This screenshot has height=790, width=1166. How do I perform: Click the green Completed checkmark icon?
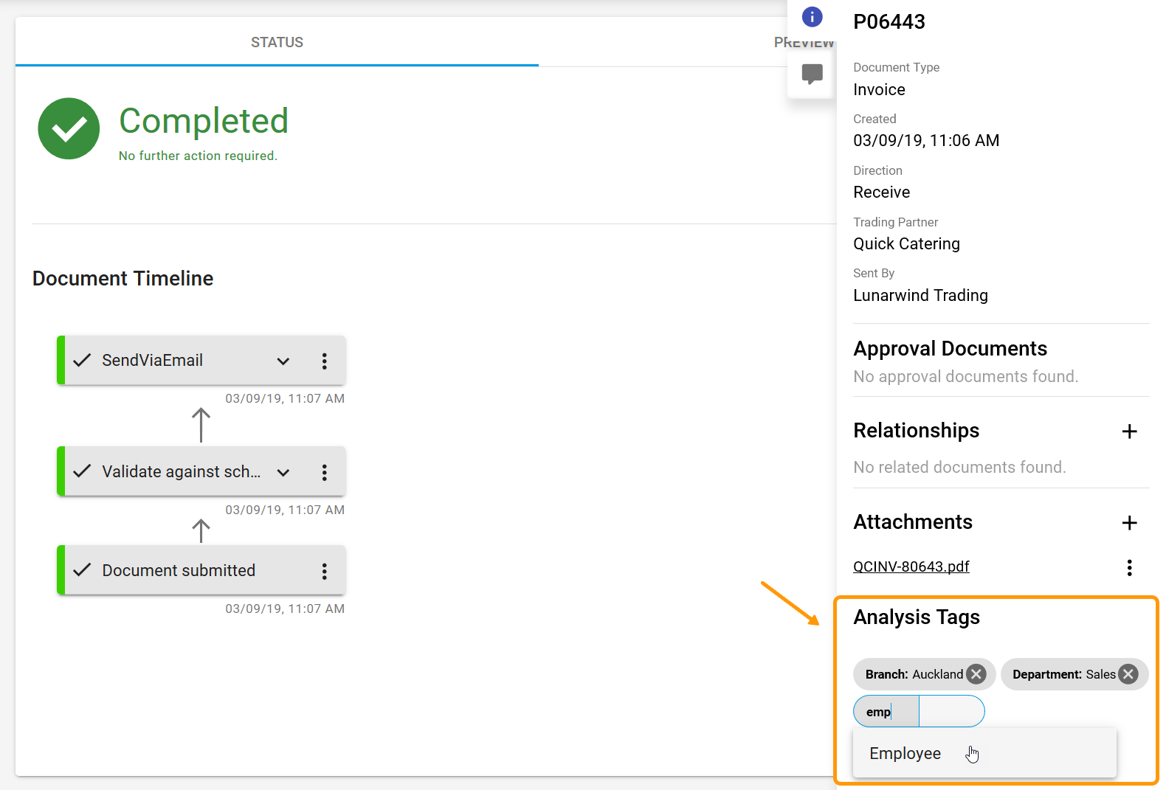69,128
